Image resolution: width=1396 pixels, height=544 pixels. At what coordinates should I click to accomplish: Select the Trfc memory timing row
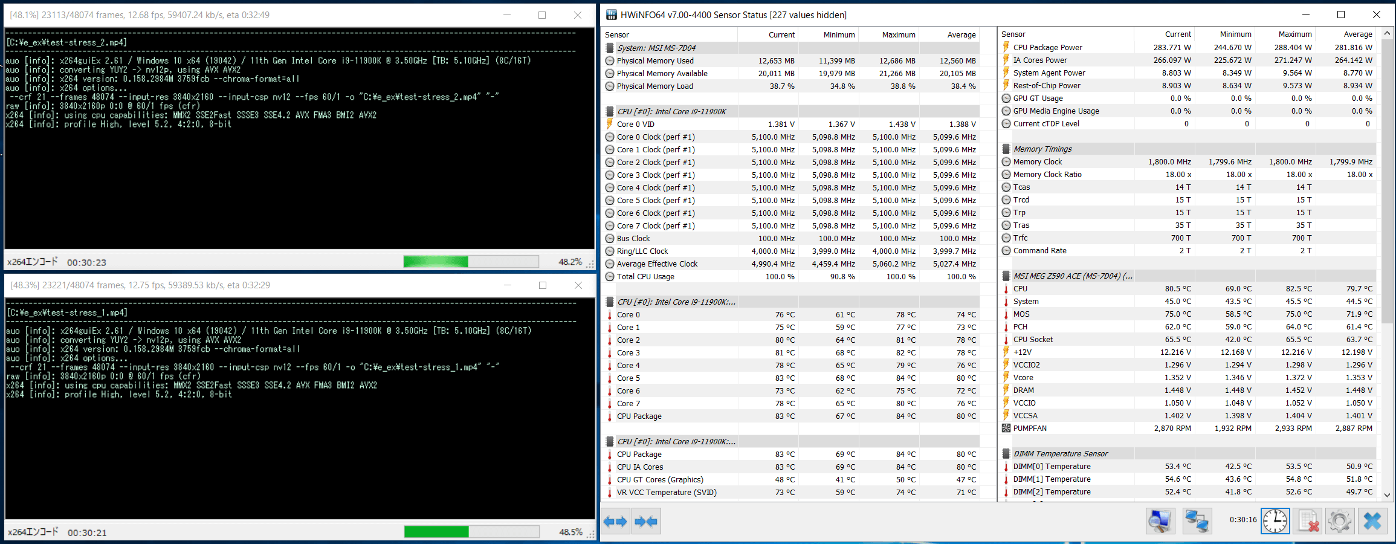point(1188,238)
